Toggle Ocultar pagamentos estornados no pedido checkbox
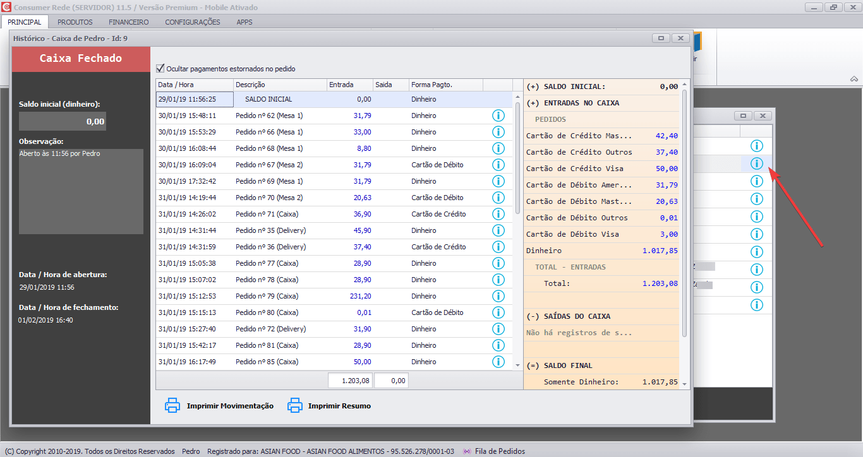 coord(160,68)
